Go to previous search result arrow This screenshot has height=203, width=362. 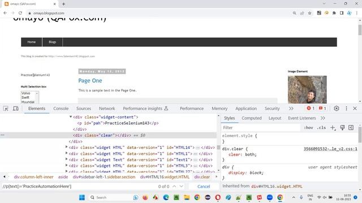coord(174,186)
